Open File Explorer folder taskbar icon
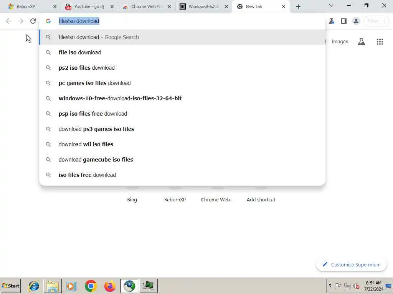The image size is (393, 294). point(53,286)
